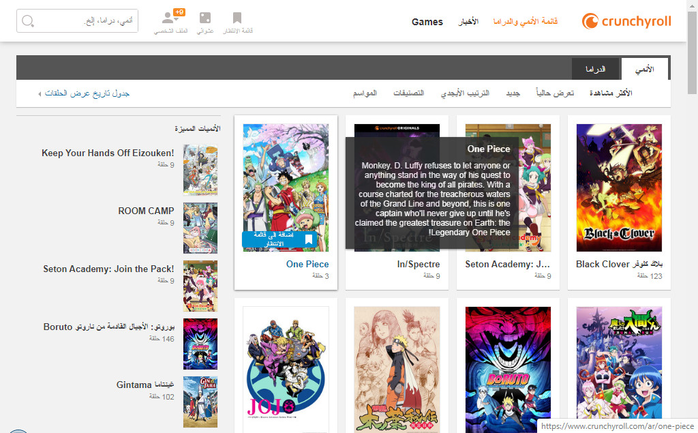
Task: Click the 3 حلقة text under One Piece
Action: pos(320,276)
